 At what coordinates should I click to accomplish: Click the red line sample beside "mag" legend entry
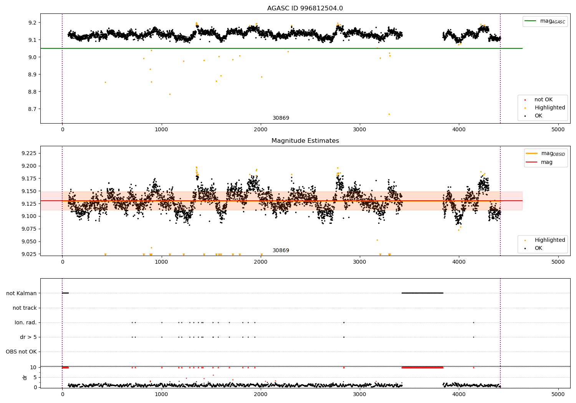[532, 162]
